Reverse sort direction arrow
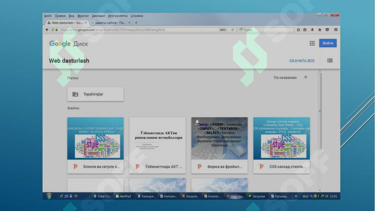This screenshot has height=211, width=375. click(306, 78)
